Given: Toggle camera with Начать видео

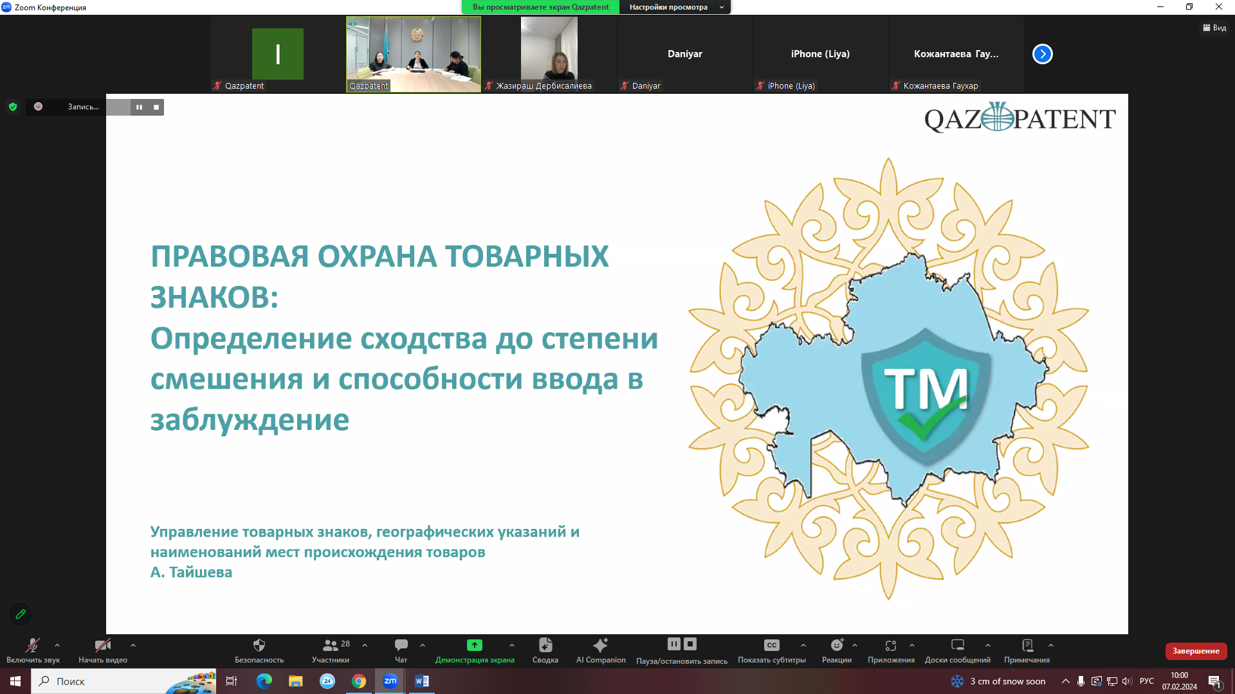Looking at the screenshot, I should (x=102, y=645).
